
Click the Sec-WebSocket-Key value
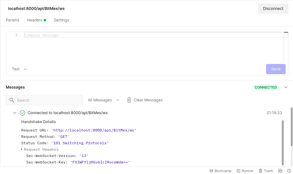tap(100, 162)
